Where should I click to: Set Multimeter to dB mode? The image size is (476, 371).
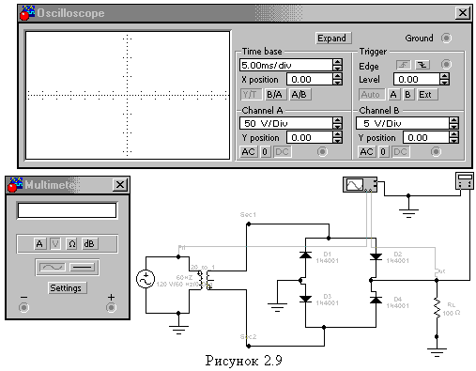pos(89,244)
